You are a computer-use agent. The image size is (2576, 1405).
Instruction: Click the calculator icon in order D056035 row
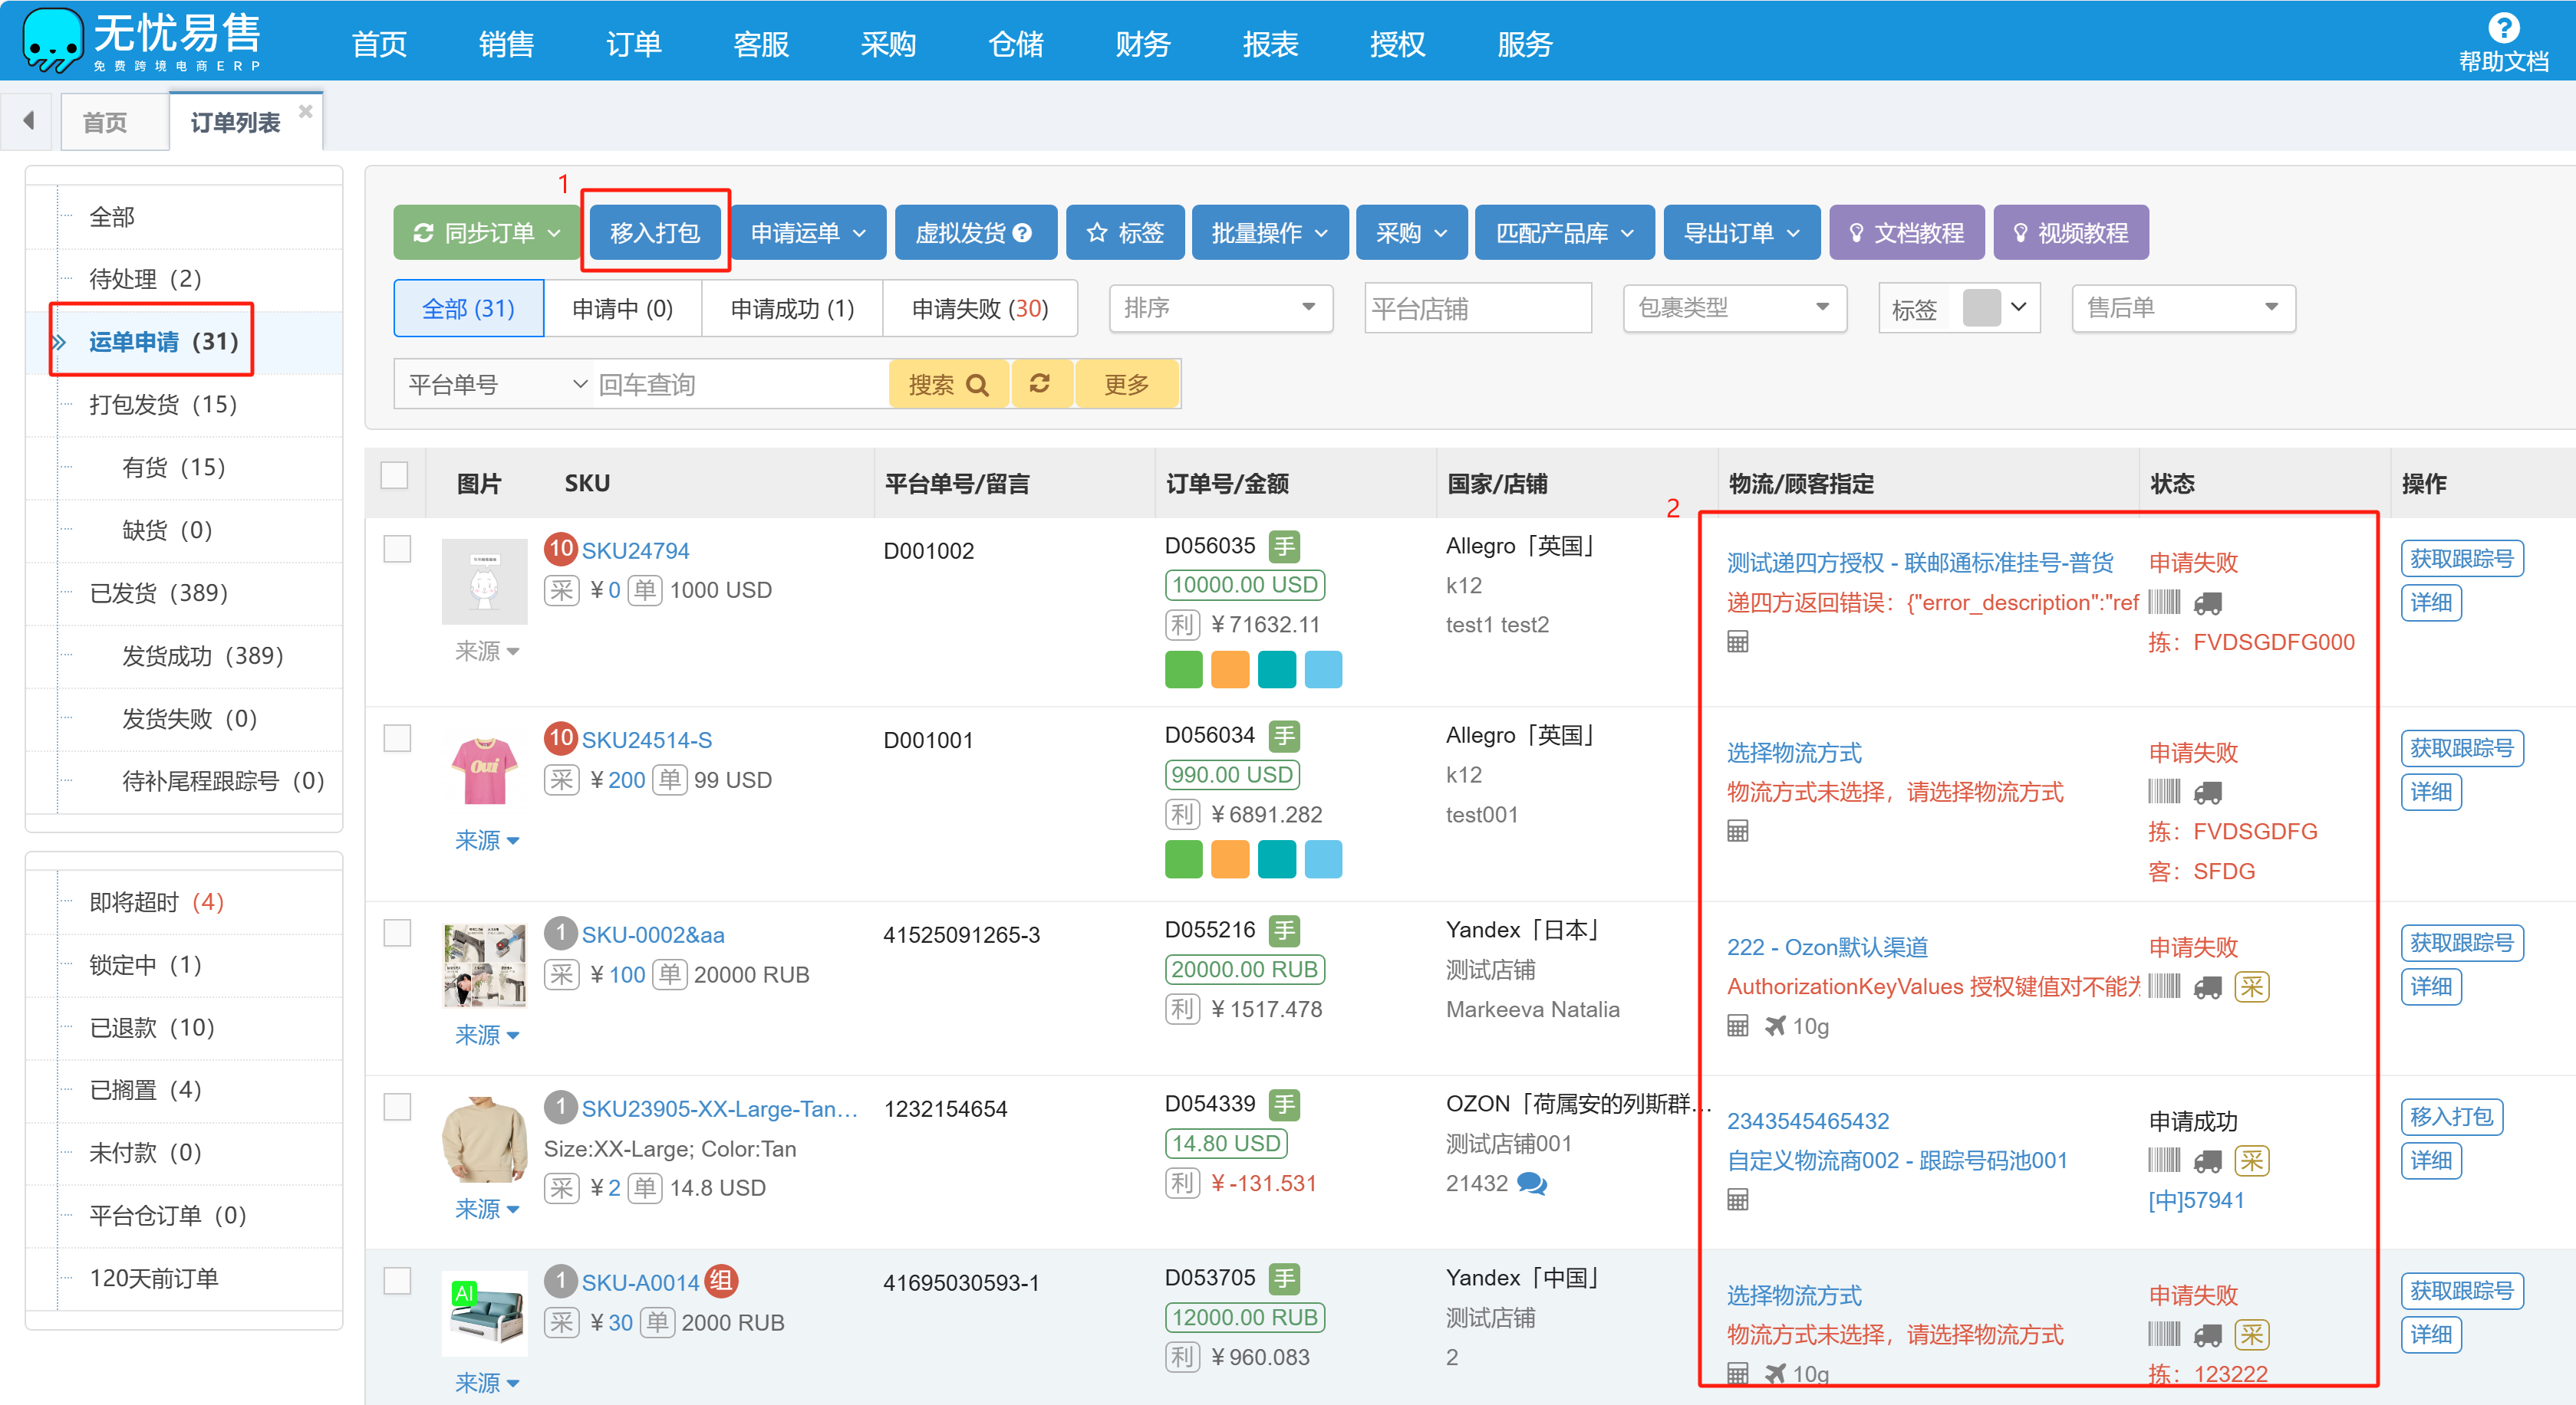[1738, 642]
